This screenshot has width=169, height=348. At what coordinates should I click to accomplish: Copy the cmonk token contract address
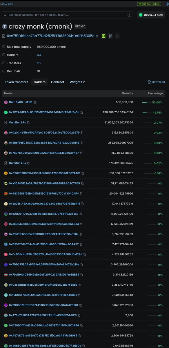(x=97, y=36)
